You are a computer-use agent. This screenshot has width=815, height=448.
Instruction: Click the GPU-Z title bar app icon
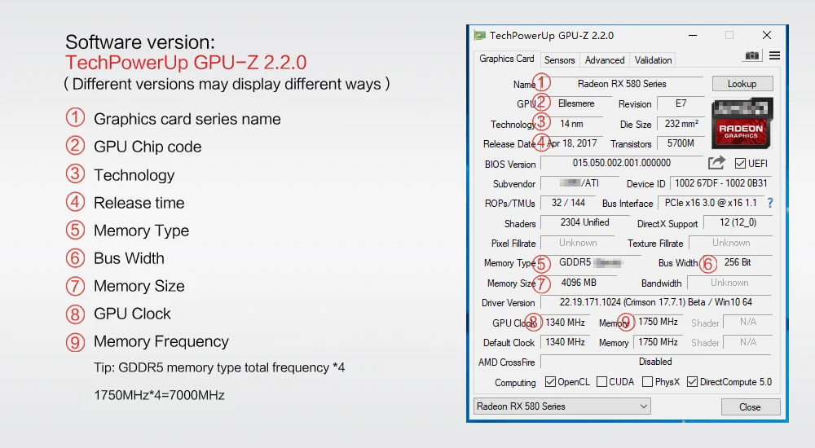480,36
